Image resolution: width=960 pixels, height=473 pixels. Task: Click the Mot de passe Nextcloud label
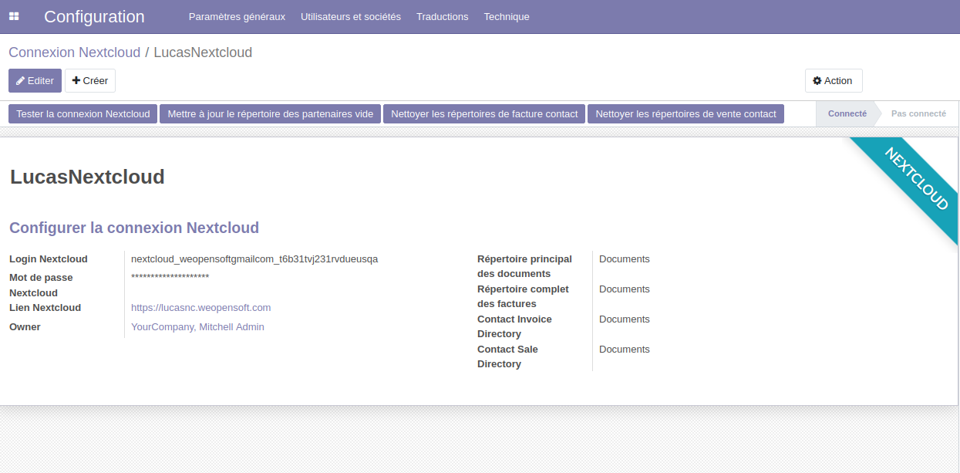tap(41, 285)
